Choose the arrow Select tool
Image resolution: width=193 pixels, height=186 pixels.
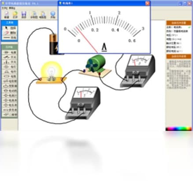point(10,28)
